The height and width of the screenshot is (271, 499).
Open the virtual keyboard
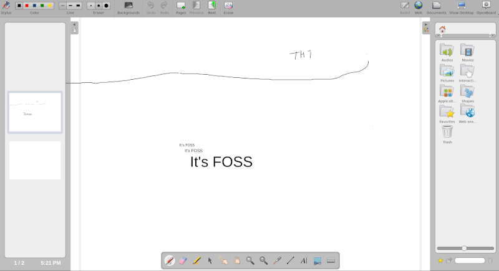[x=331, y=260]
